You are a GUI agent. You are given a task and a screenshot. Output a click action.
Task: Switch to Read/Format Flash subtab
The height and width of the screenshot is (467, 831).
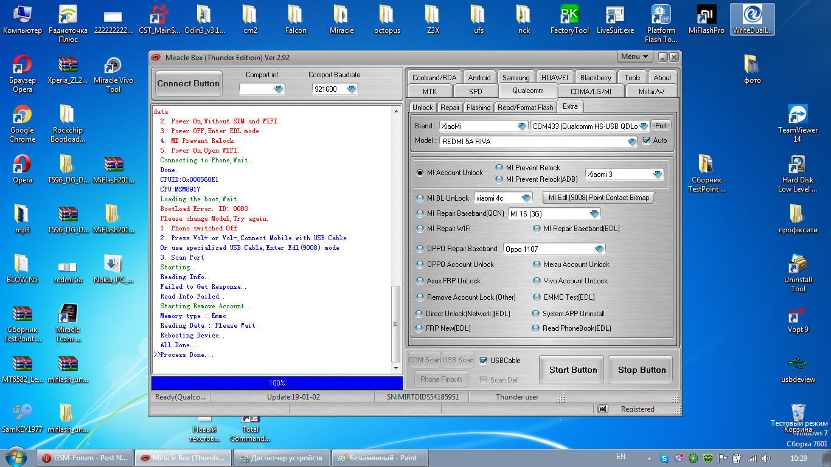(x=526, y=107)
